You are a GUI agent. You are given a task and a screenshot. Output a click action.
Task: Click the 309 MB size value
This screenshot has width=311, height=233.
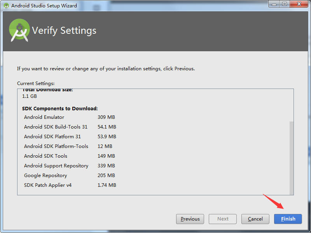point(106,117)
